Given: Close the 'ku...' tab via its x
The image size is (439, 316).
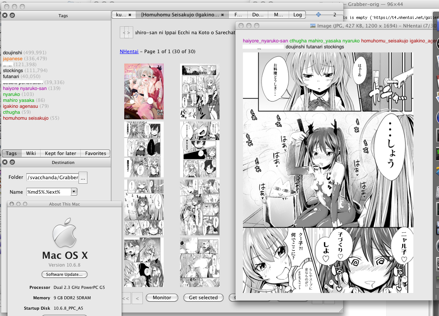Looking at the screenshot, I should click(x=130, y=15).
